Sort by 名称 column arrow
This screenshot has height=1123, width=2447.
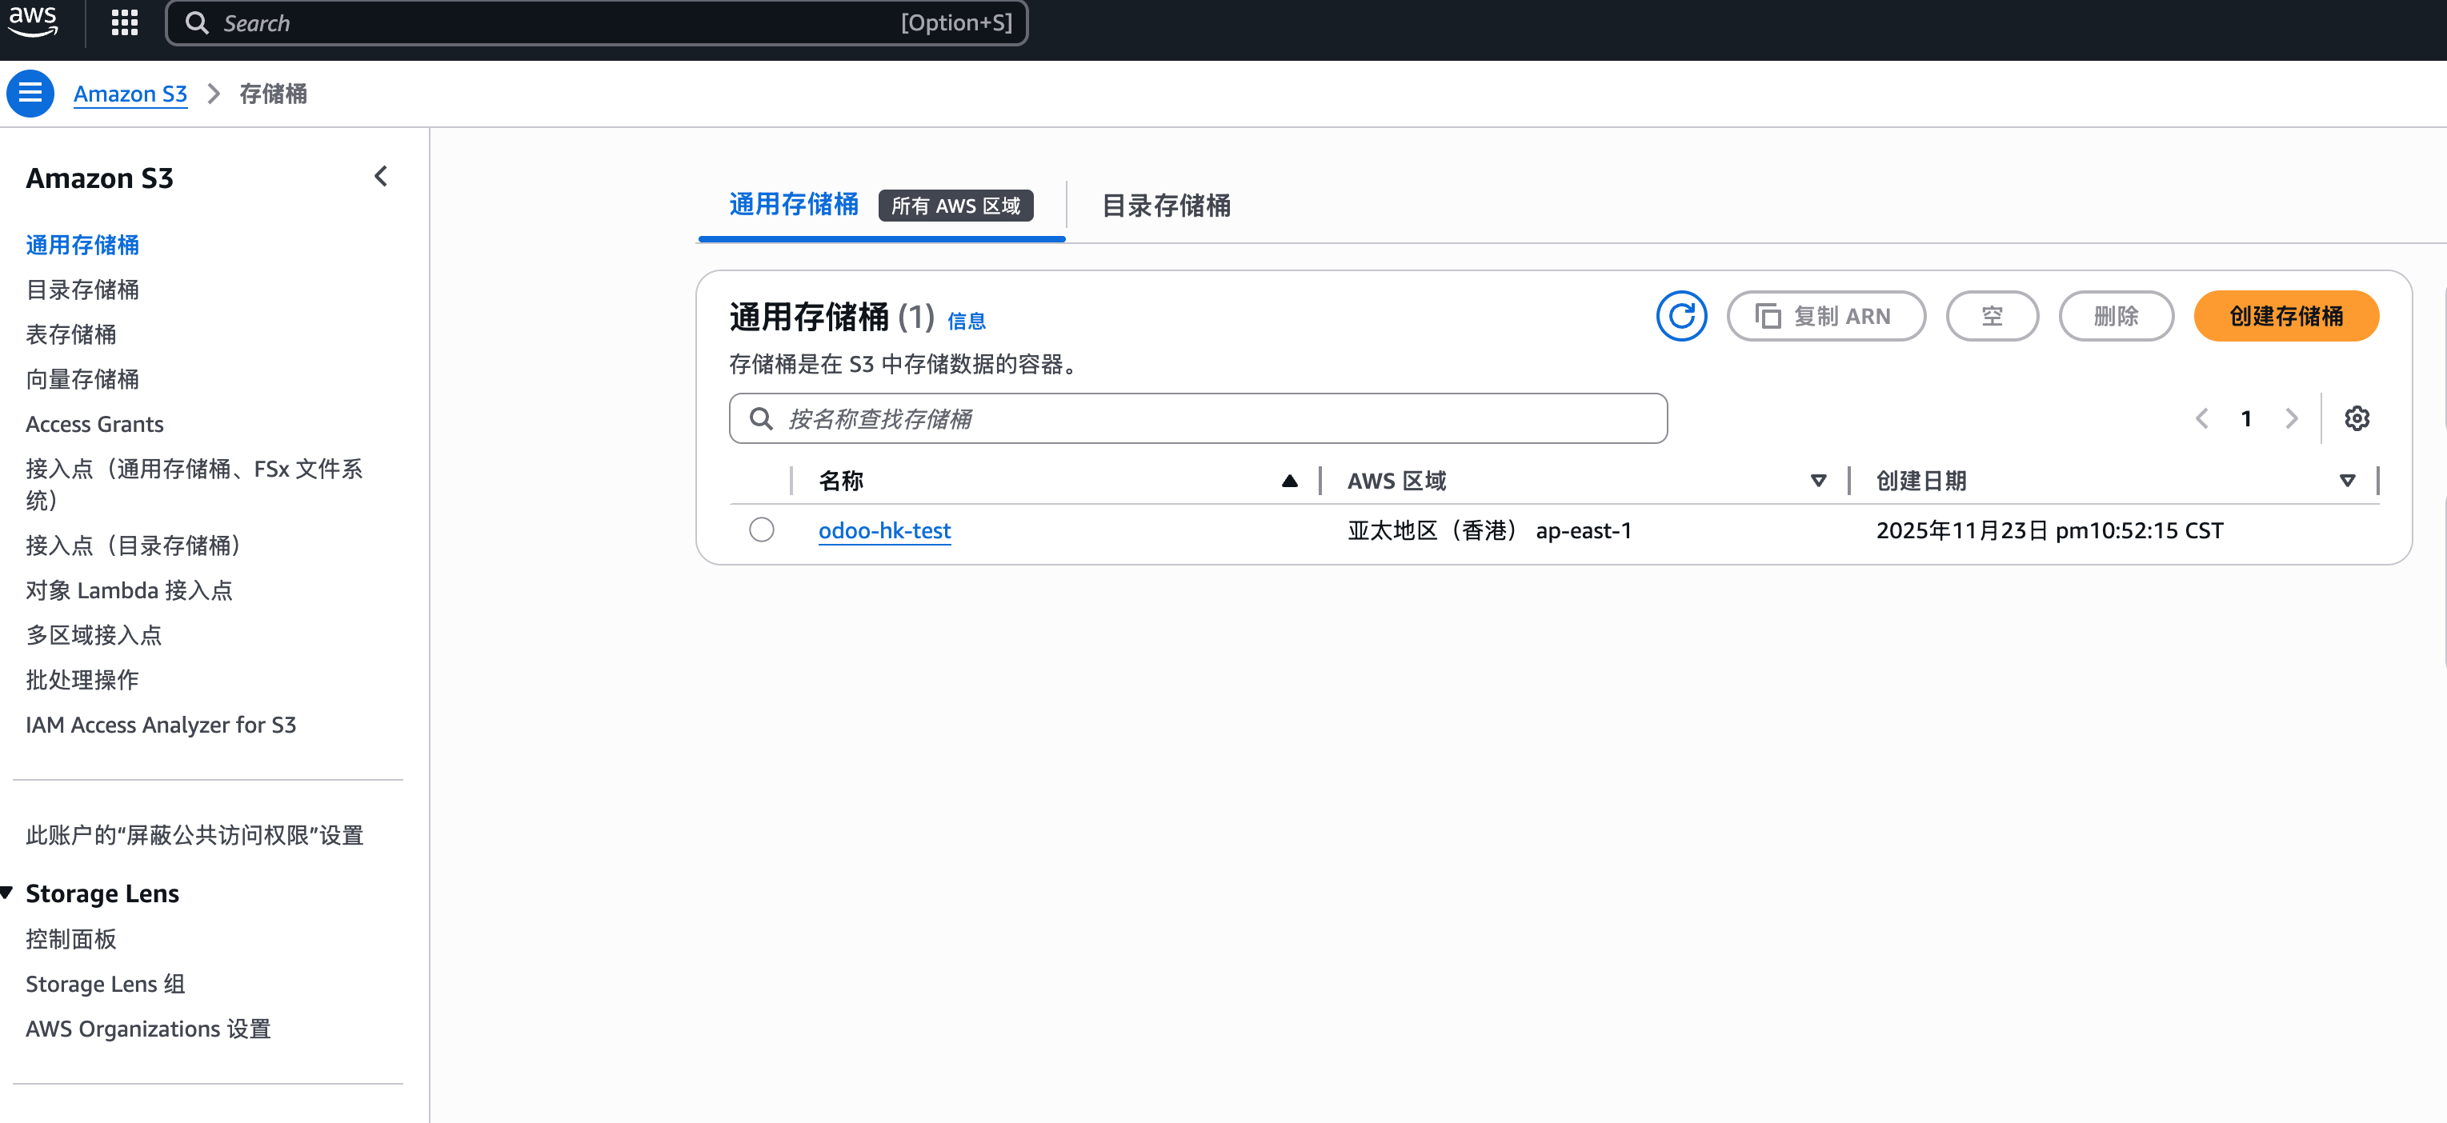pyautogui.click(x=1289, y=482)
